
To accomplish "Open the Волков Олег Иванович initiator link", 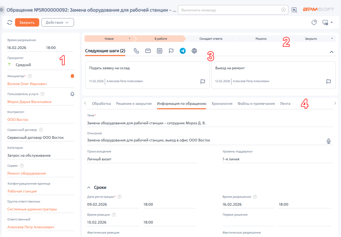I will 27,84.
